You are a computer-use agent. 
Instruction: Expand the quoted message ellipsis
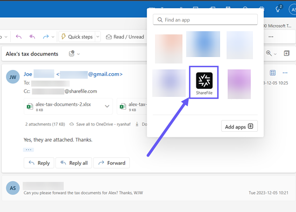tap(29, 150)
